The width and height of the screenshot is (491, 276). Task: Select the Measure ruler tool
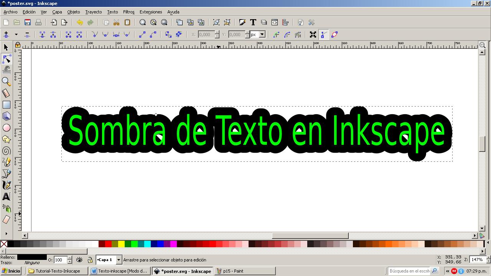point(6,93)
